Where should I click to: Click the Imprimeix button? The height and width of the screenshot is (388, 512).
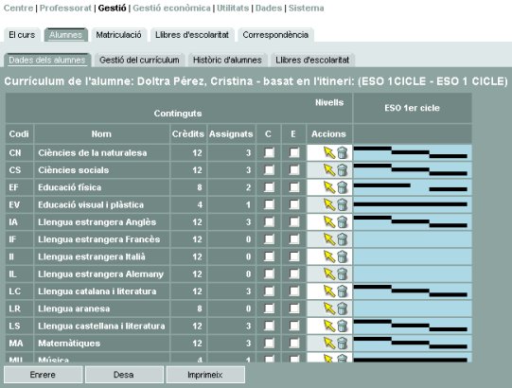click(x=205, y=375)
